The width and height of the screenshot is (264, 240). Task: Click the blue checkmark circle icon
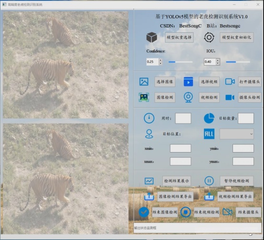click(144, 212)
